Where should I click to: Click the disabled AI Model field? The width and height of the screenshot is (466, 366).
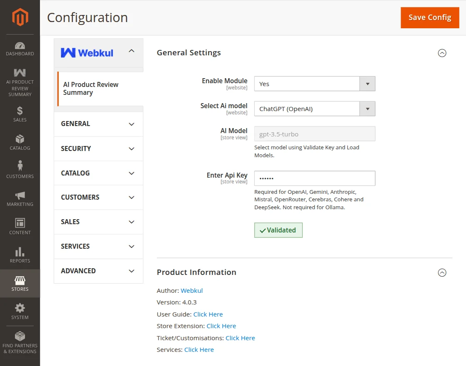[315, 134]
